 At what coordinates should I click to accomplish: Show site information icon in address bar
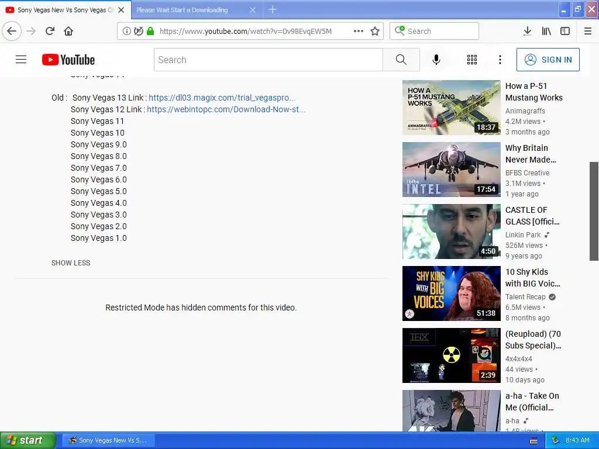tap(127, 31)
